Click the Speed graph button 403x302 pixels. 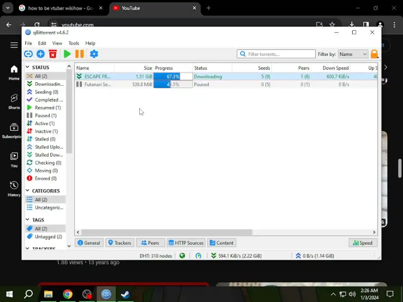coord(363,243)
